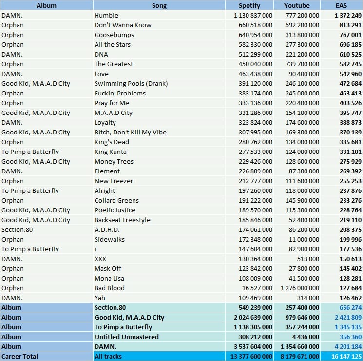The image size is (363, 361).
Task: Click career EAS total 16 147 125
Action: point(346,356)
